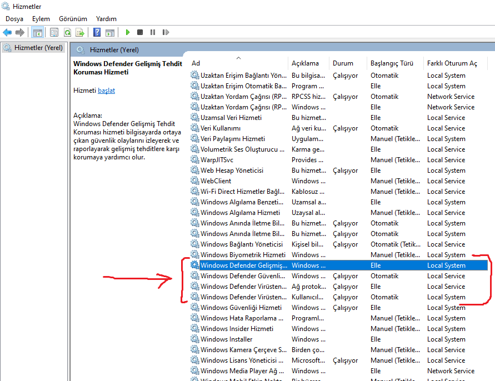The height and width of the screenshot is (381, 495).
Task: Click the Pause Service icon
Action: tap(153, 32)
